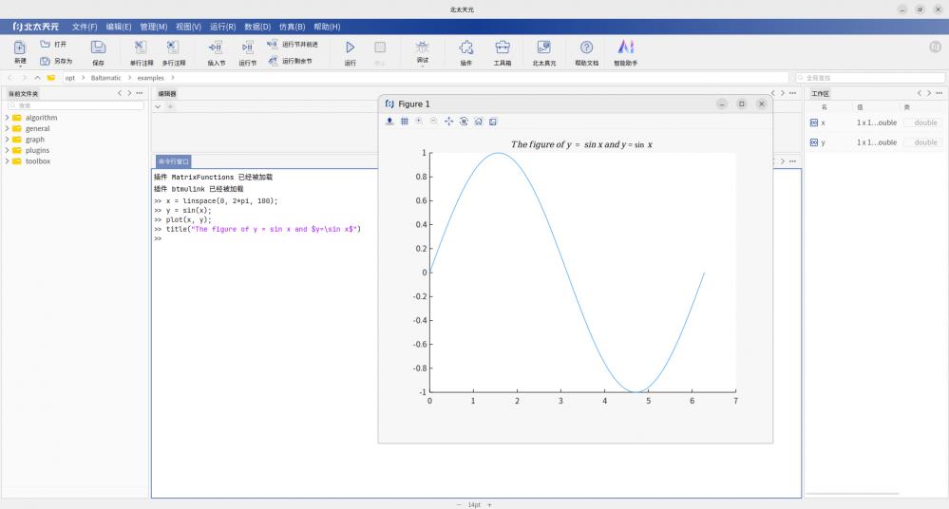Screen dimensions: 949x509
Task: Click the Toolbox (工具箱) icon
Action: 503,50
